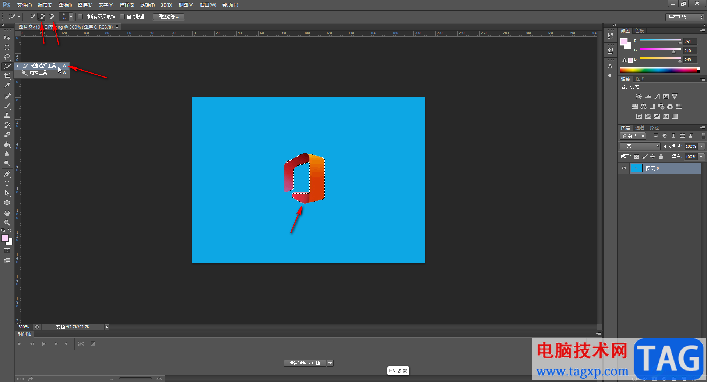The image size is (707, 382).
Task: Enable 对所有图层取样 checkbox
Action: tap(80, 17)
